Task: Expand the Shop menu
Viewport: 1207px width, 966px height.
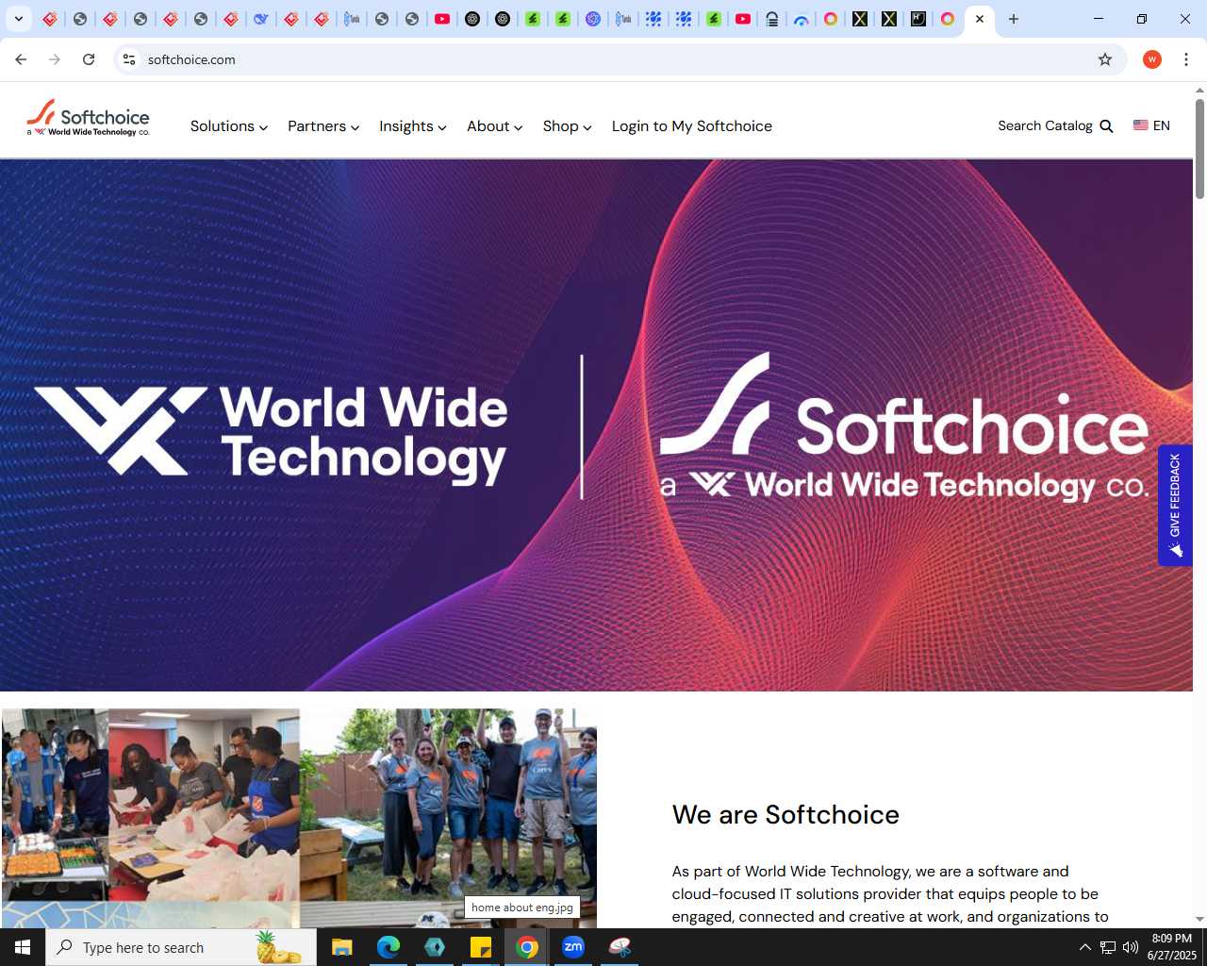Action: tap(568, 126)
